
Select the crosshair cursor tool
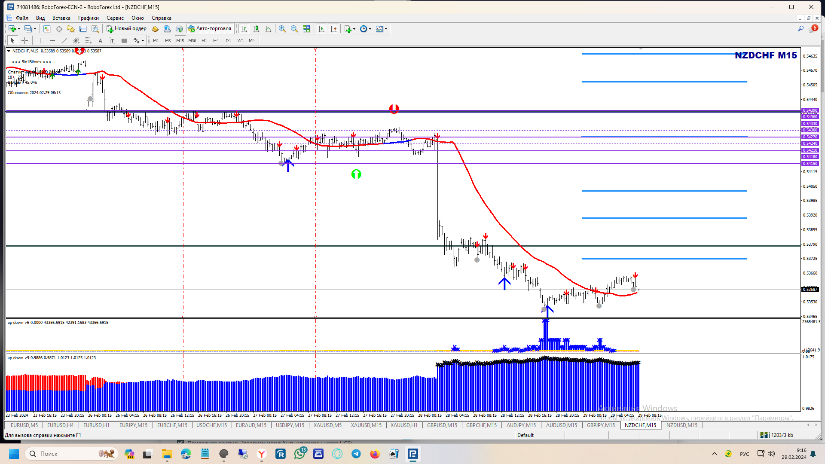(x=25, y=40)
